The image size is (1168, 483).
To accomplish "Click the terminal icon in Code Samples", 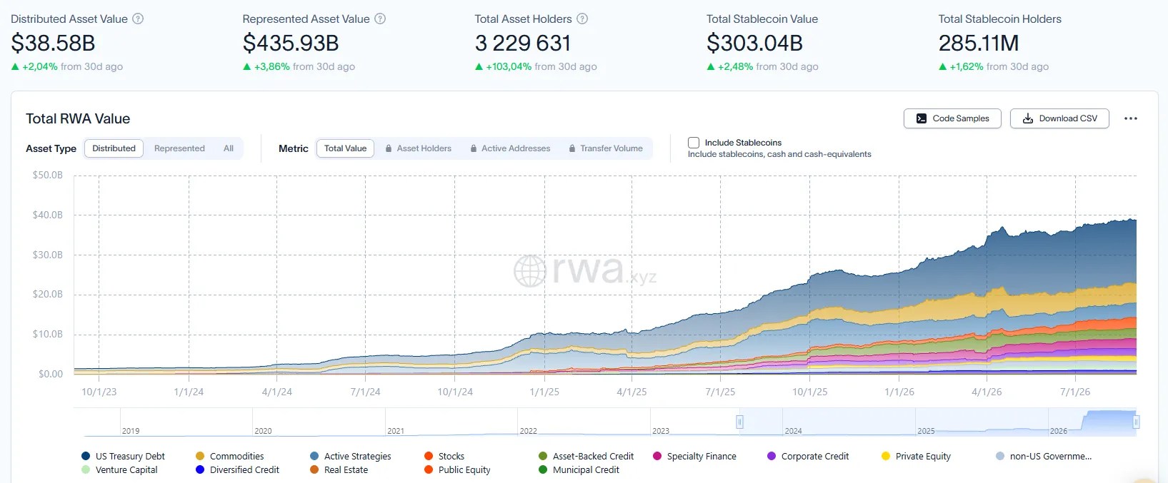I will click(922, 118).
